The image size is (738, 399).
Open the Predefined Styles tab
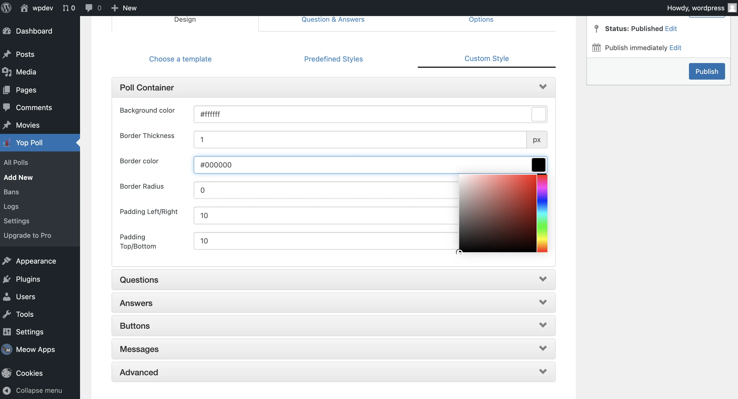coord(333,59)
